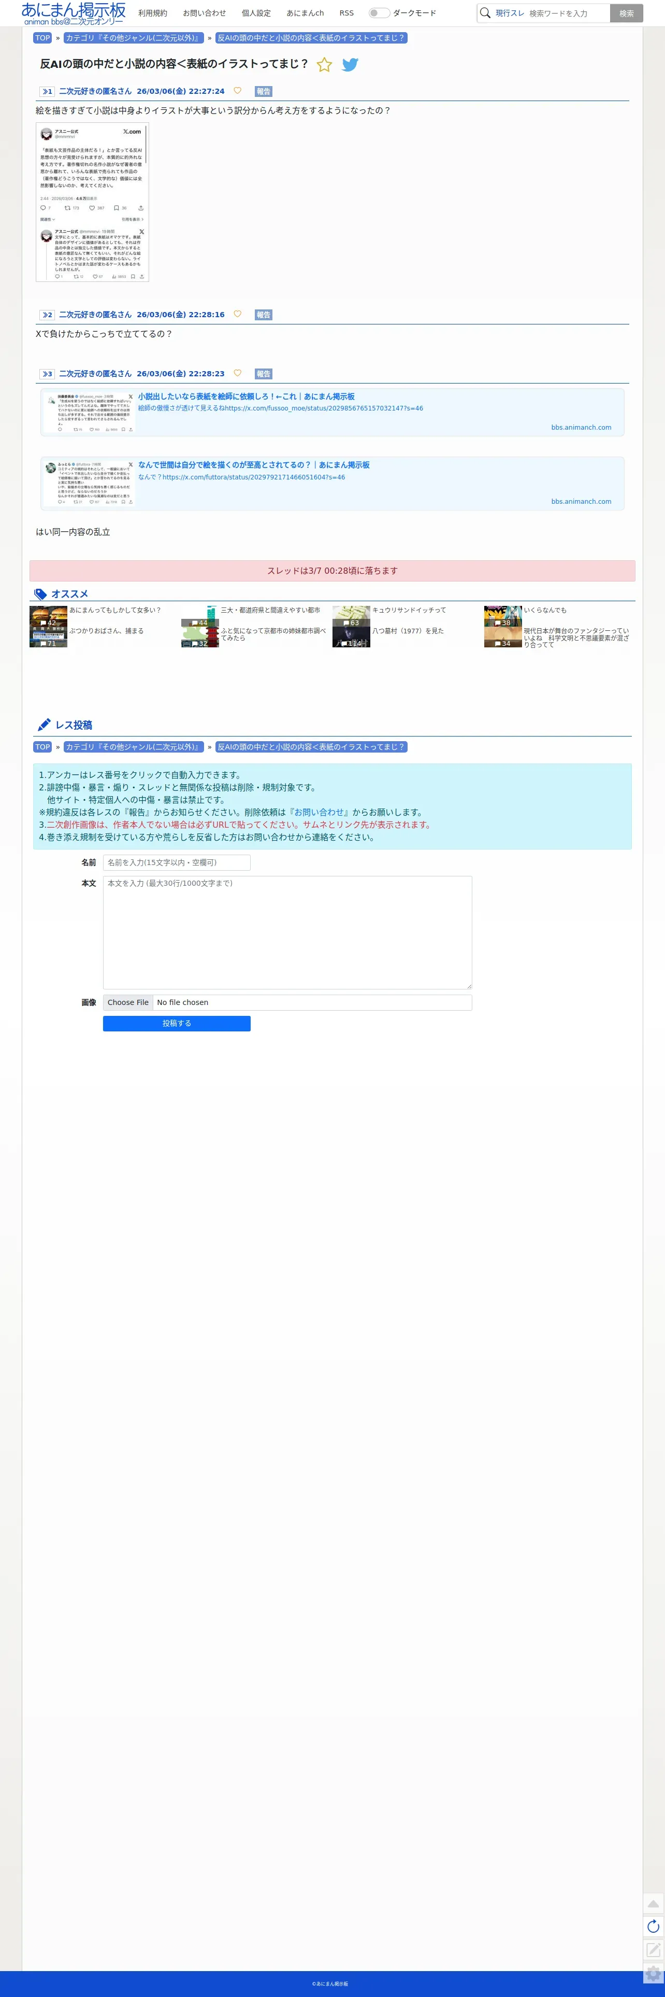The width and height of the screenshot is (665, 1997).
Task: Go to あにまんch from the header
Action: (306, 13)
